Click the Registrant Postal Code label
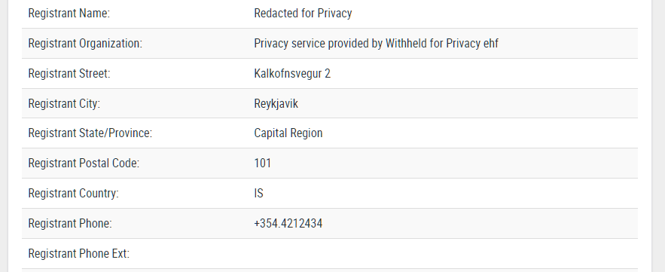The image size is (665, 272). coord(84,163)
